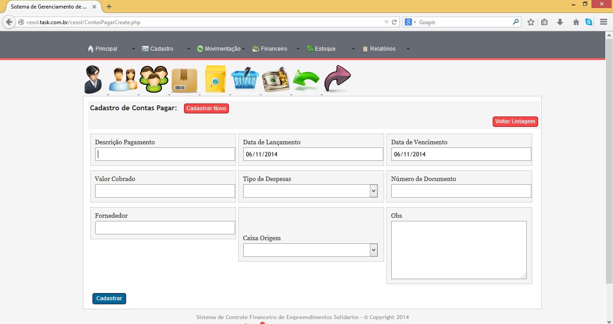This screenshot has width=613, height=324.
Task: Click the Firefox bookmark star icon
Action: pos(531,22)
